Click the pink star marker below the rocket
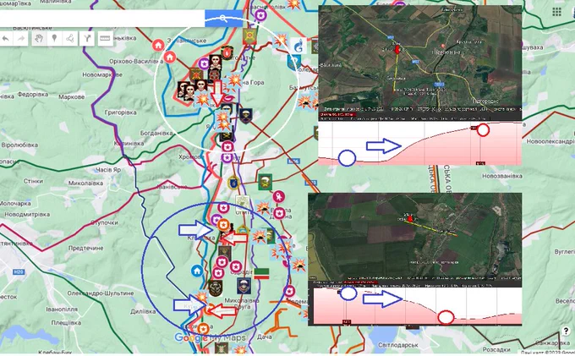575x356 pixels. pyautogui.click(x=279, y=213)
